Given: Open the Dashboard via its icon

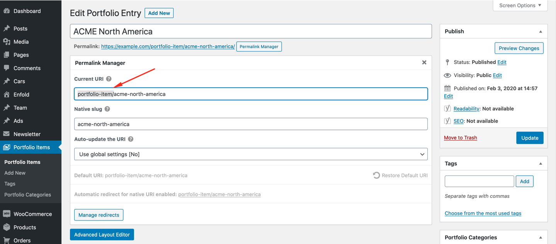Looking at the screenshot, I should point(7,11).
